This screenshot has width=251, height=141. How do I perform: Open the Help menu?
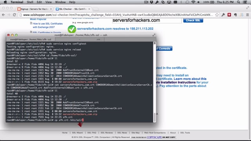tap(72, 2)
